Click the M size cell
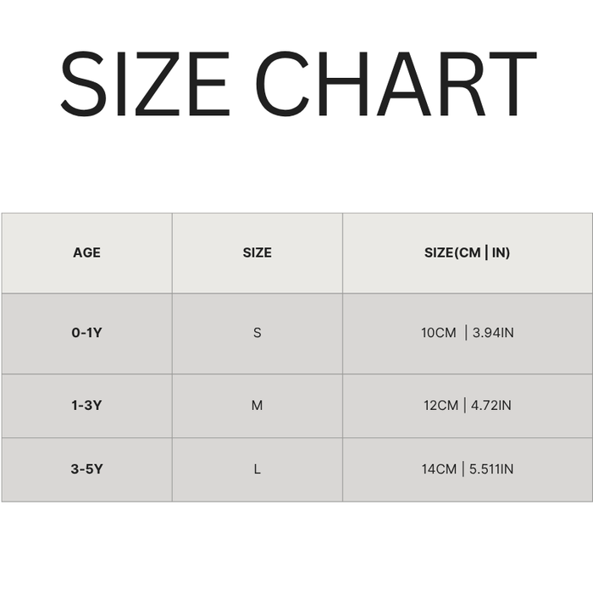 click(257, 406)
